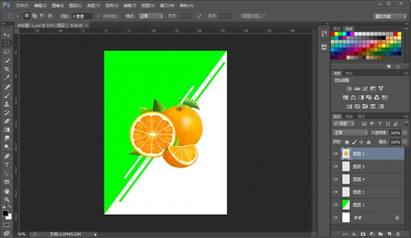Open the 填充 fill dropdown arrow
This screenshot has width=411, height=238.
405,142
